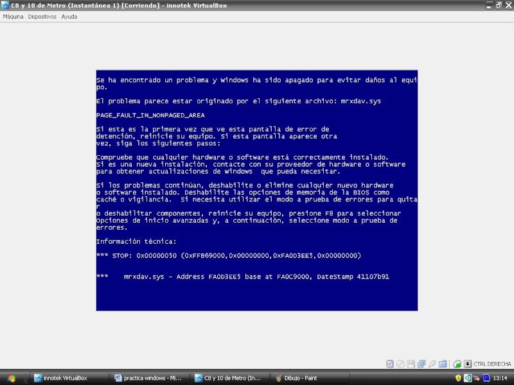Click the blue monitor tray icon
Viewport: 514px width, 385px height.
(486, 378)
